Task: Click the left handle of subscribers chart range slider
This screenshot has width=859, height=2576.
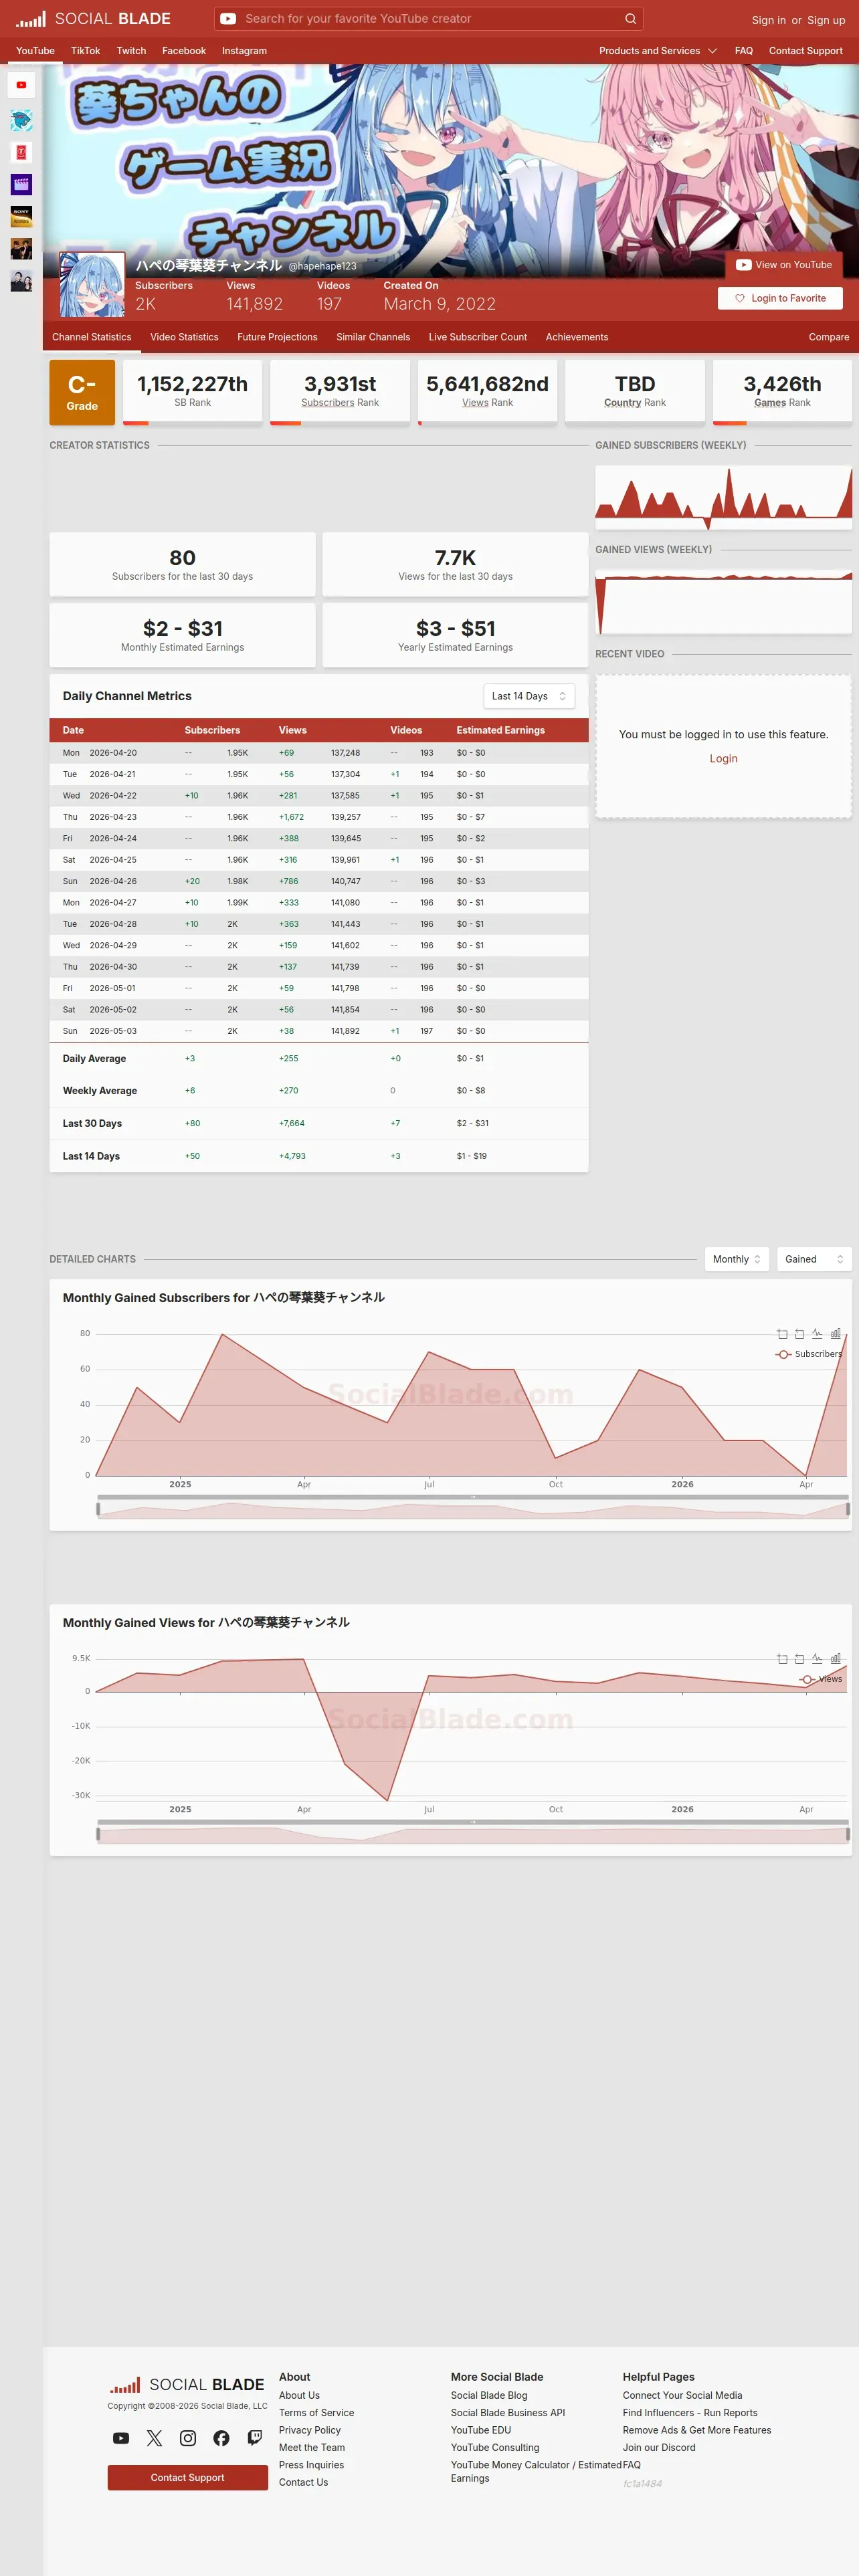Action: [x=98, y=1509]
